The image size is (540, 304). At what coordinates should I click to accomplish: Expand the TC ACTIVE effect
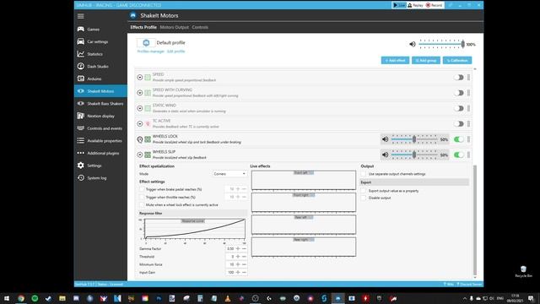pyautogui.click(x=140, y=124)
